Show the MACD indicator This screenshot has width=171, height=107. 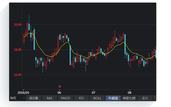click(66, 98)
